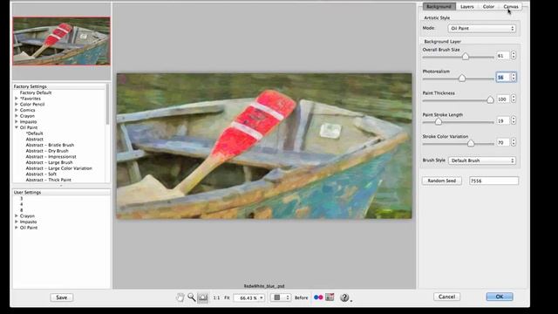Expand the *Favorites factory settings group
The height and width of the screenshot is (314, 558).
[x=17, y=99]
